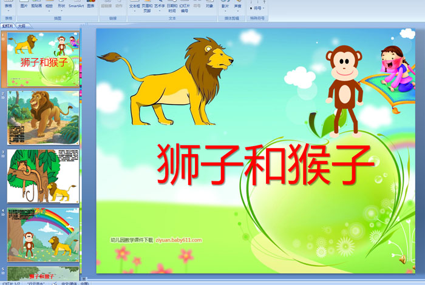Open the 艺术字 (WordArt) dropdown
The image size is (425, 285).
point(159,6)
